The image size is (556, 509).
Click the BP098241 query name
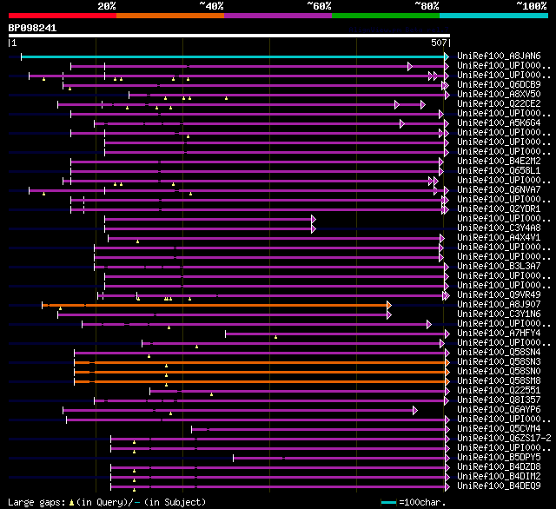point(32,28)
